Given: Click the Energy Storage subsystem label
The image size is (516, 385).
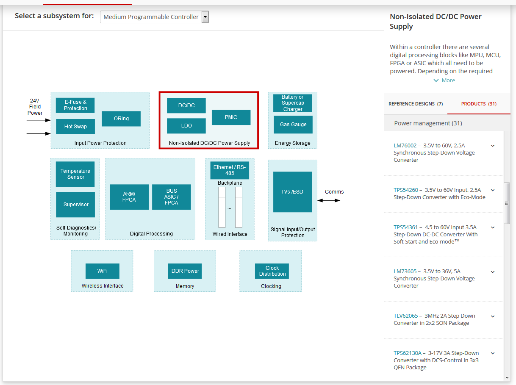Looking at the screenshot, I should click(x=293, y=143).
